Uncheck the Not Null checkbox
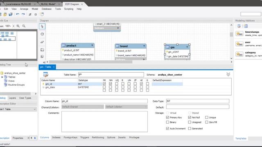 tap(190, 118)
